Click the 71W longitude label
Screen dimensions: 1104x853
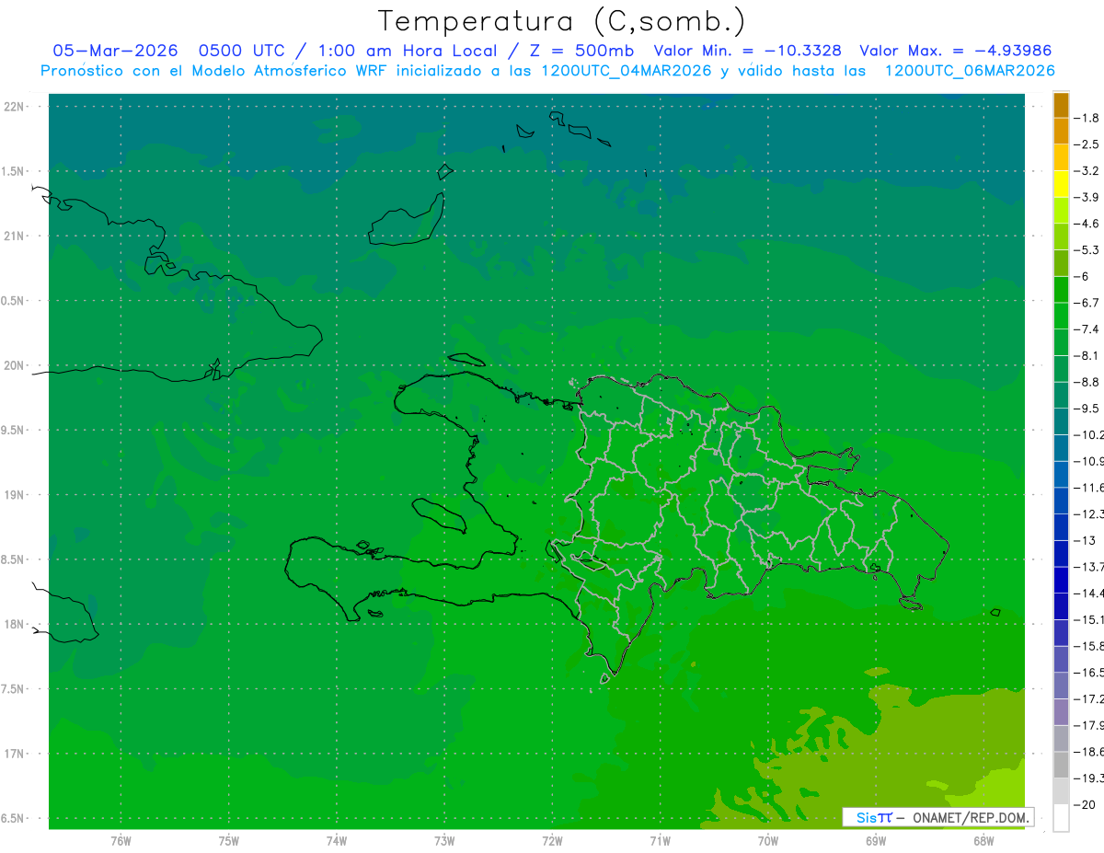(x=660, y=841)
